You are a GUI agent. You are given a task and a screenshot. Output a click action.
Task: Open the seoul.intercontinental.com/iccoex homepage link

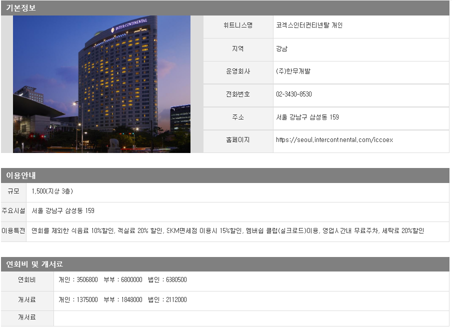334,140
